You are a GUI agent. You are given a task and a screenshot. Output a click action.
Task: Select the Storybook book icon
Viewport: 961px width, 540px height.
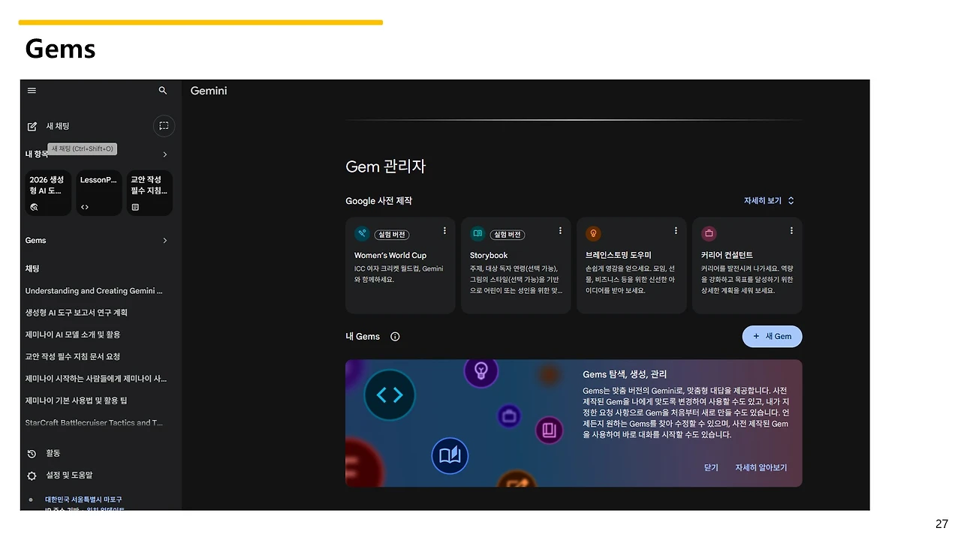(477, 233)
